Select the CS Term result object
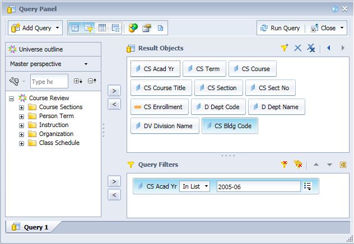The width and height of the screenshot is (354, 244). [x=204, y=69]
